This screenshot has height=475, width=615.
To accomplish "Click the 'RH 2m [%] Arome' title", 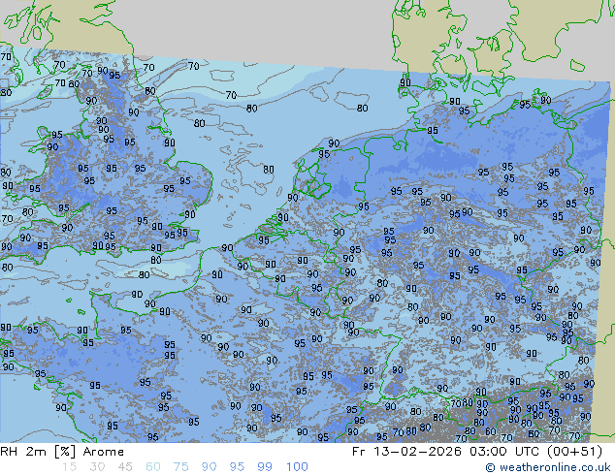I will (62, 452).
